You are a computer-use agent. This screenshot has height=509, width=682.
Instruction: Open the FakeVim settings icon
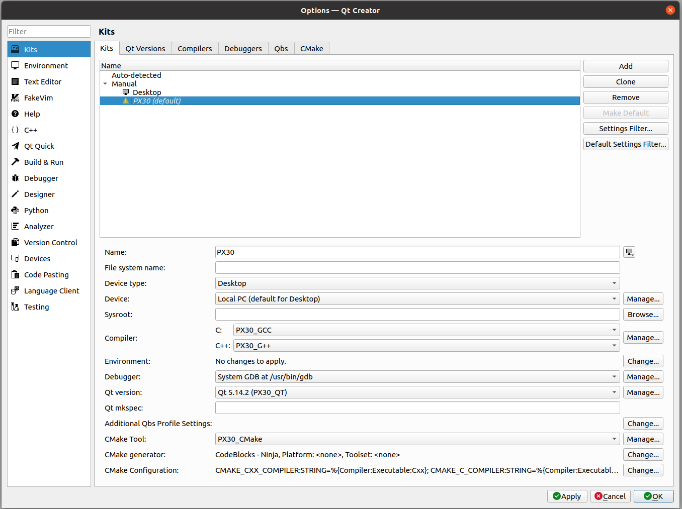[15, 98]
